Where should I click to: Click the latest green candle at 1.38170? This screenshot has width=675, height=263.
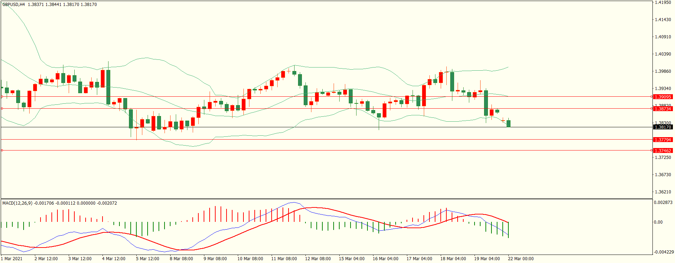[508, 123]
